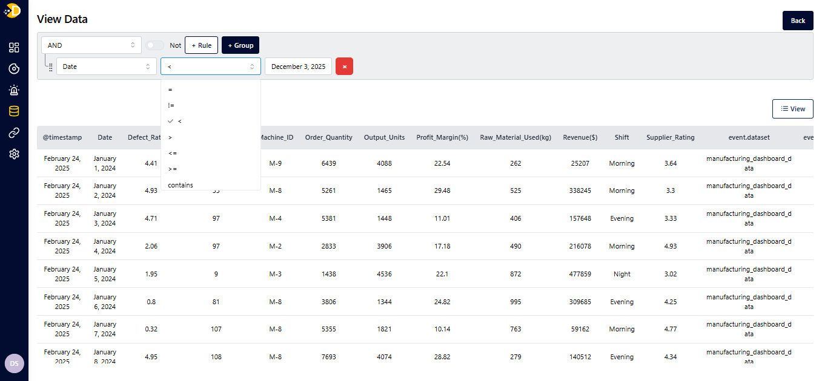Open the monitoring gauge sidebar icon

14,69
